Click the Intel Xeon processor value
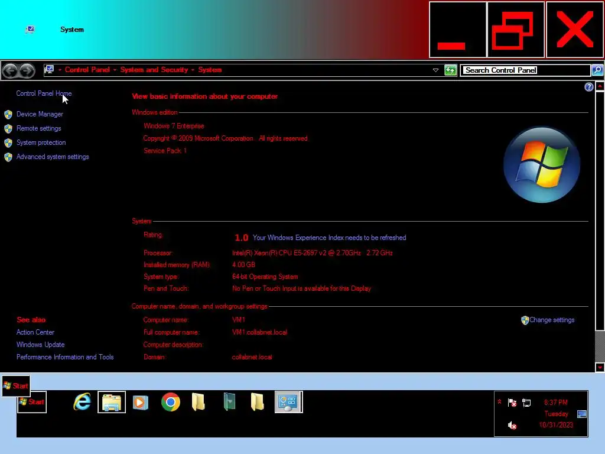The height and width of the screenshot is (454, 605). [312, 253]
